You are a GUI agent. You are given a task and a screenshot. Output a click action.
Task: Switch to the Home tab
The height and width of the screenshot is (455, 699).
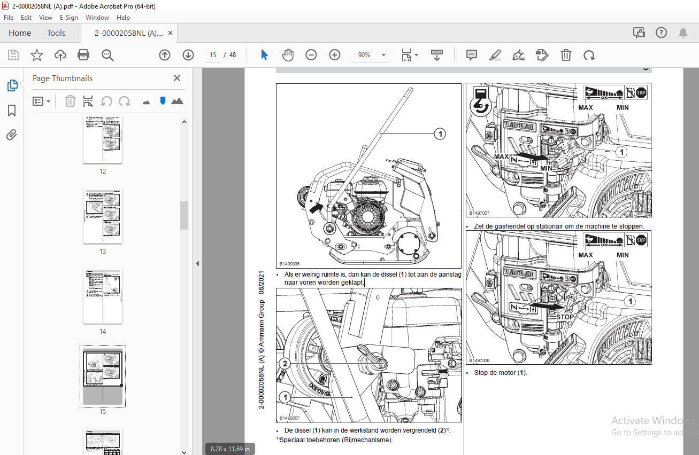coord(20,33)
